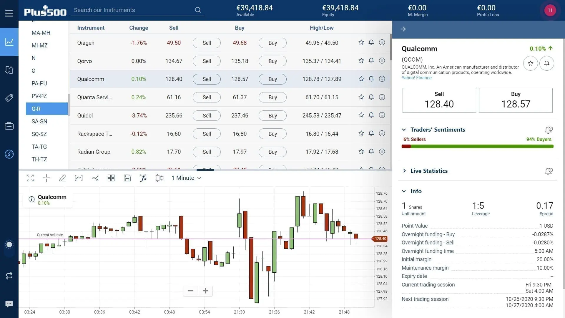Open the chart type selector icon

coord(79,178)
